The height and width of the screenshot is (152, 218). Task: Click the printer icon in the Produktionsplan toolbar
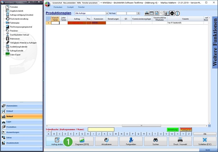pos(147,13)
